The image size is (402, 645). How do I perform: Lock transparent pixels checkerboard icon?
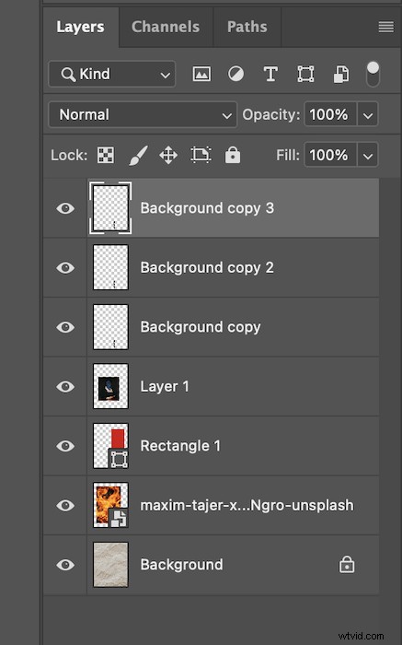106,155
